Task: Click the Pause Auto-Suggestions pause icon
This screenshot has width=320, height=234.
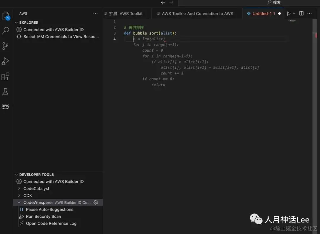Action: 22,209
